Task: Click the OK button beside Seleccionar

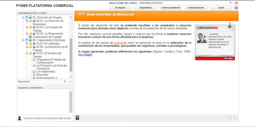Action: pos(70,82)
